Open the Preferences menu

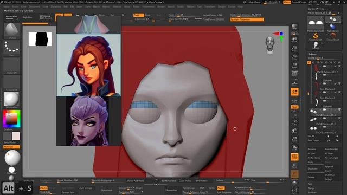coord(148,6)
